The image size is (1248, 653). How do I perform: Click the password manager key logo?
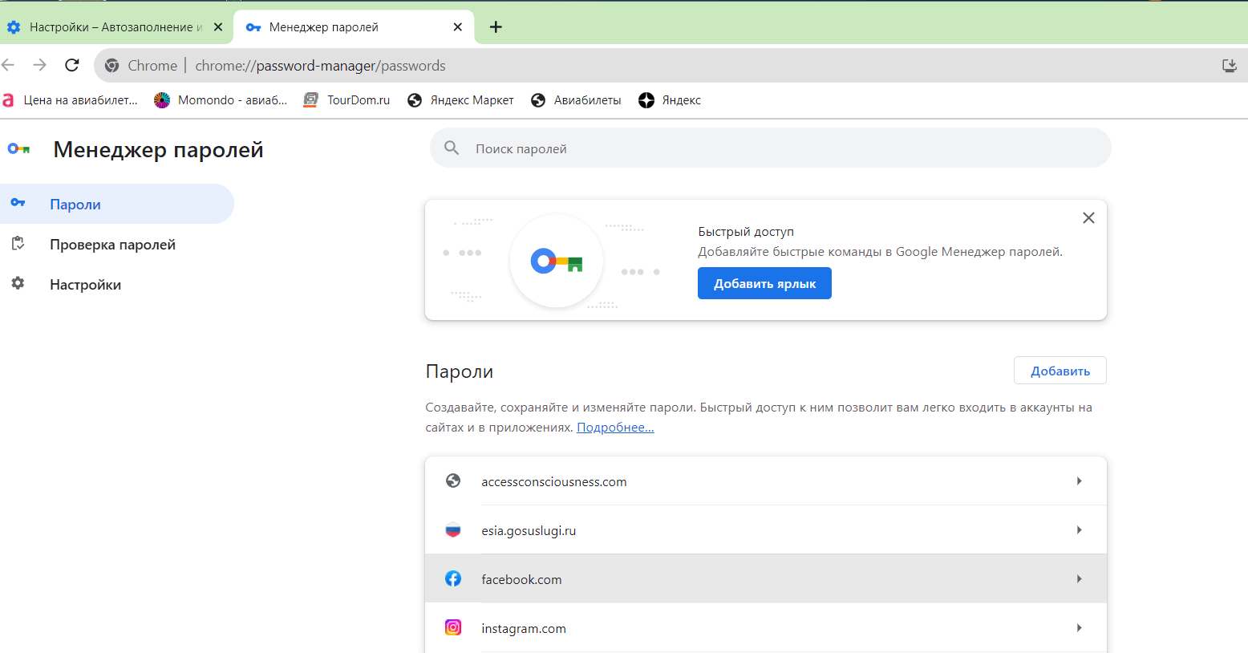point(18,149)
